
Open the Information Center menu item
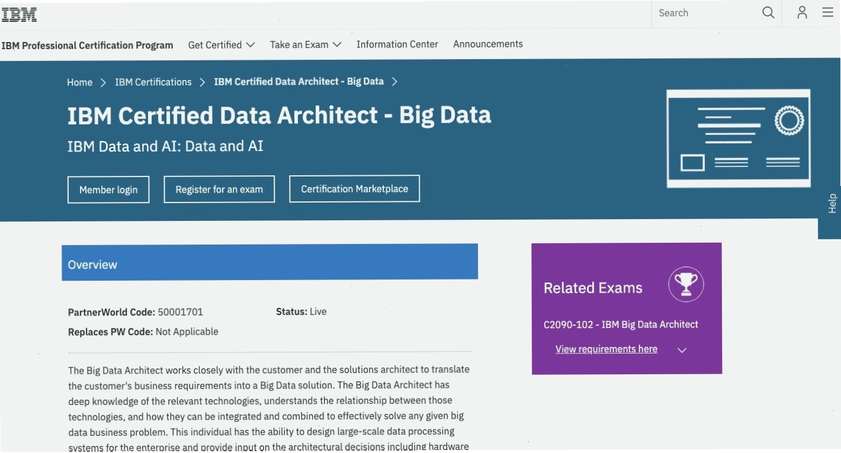coord(397,44)
